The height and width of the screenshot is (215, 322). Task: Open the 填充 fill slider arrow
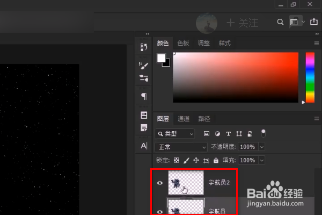click(262, 160)
